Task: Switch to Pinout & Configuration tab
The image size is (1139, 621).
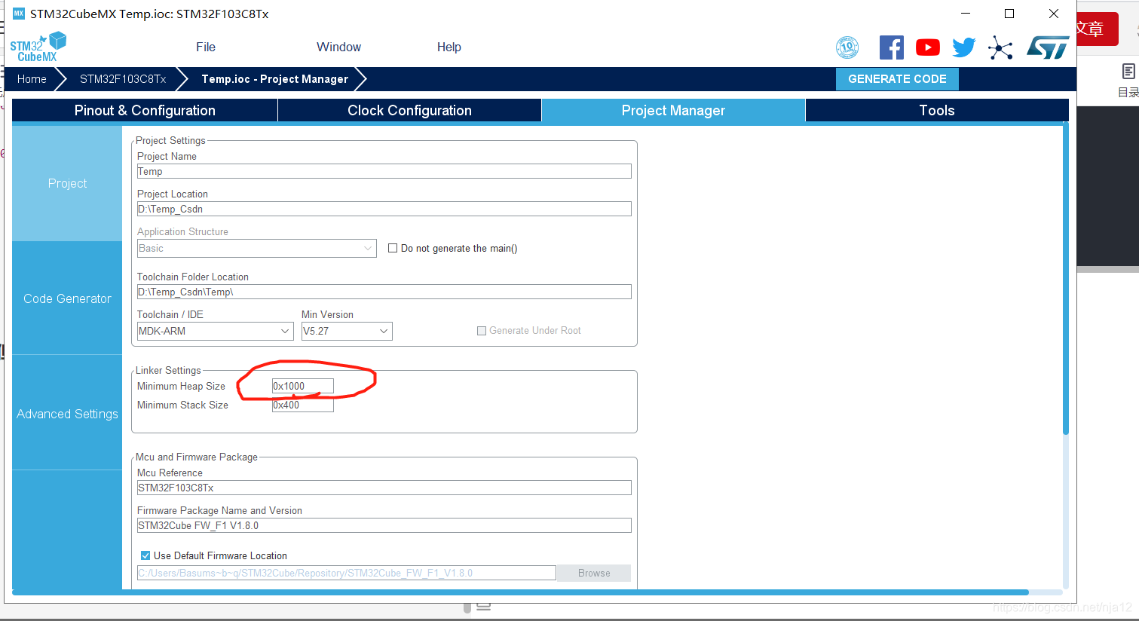Action: pyautogui.click(x=145, y=110)
